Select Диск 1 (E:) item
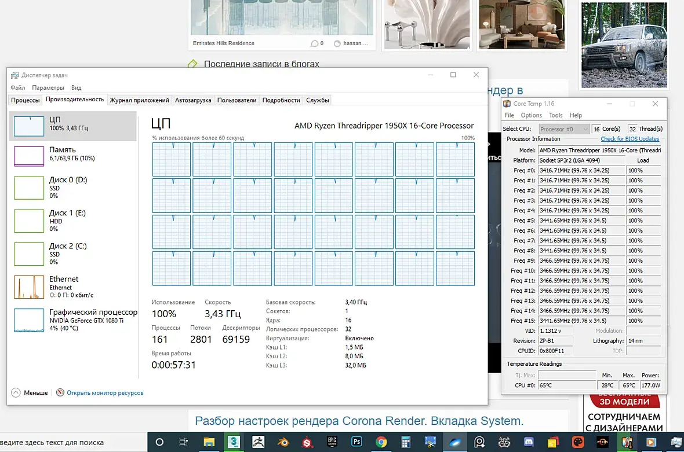The height and width of the screenshot is (452, 684). 73,221
